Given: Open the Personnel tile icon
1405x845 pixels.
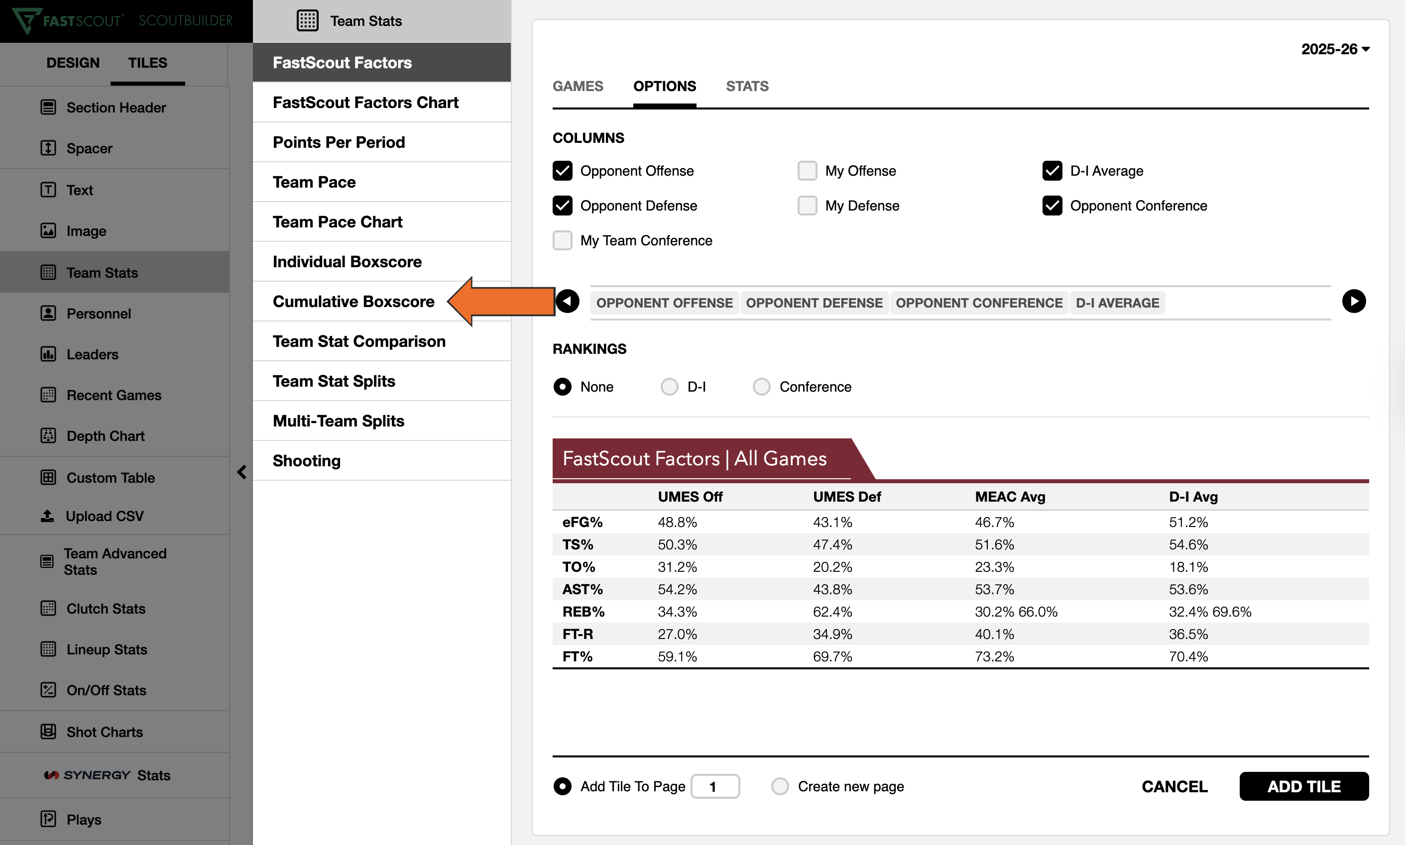Looking at the screenshot, I should pyautogui.click(x=48, y=313).
